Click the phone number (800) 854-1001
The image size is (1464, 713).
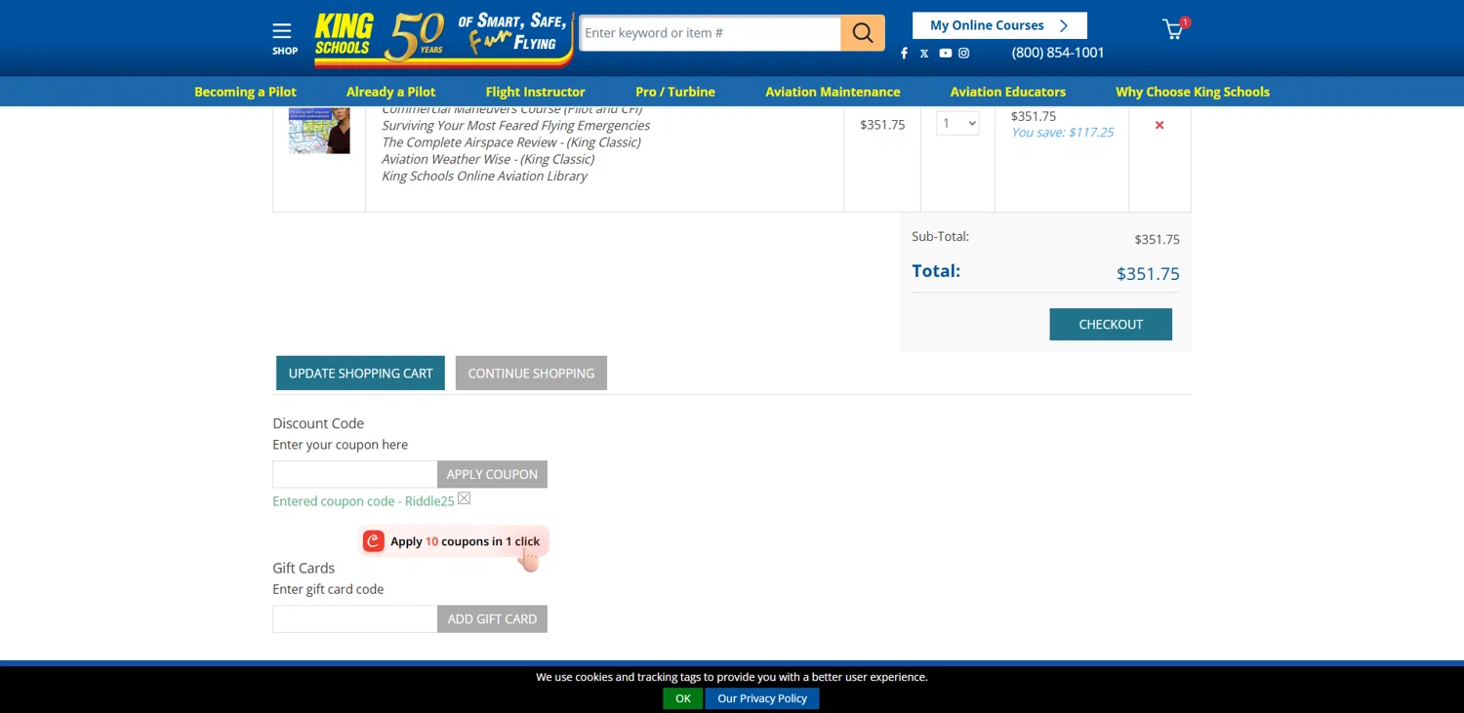point(1058,53)
